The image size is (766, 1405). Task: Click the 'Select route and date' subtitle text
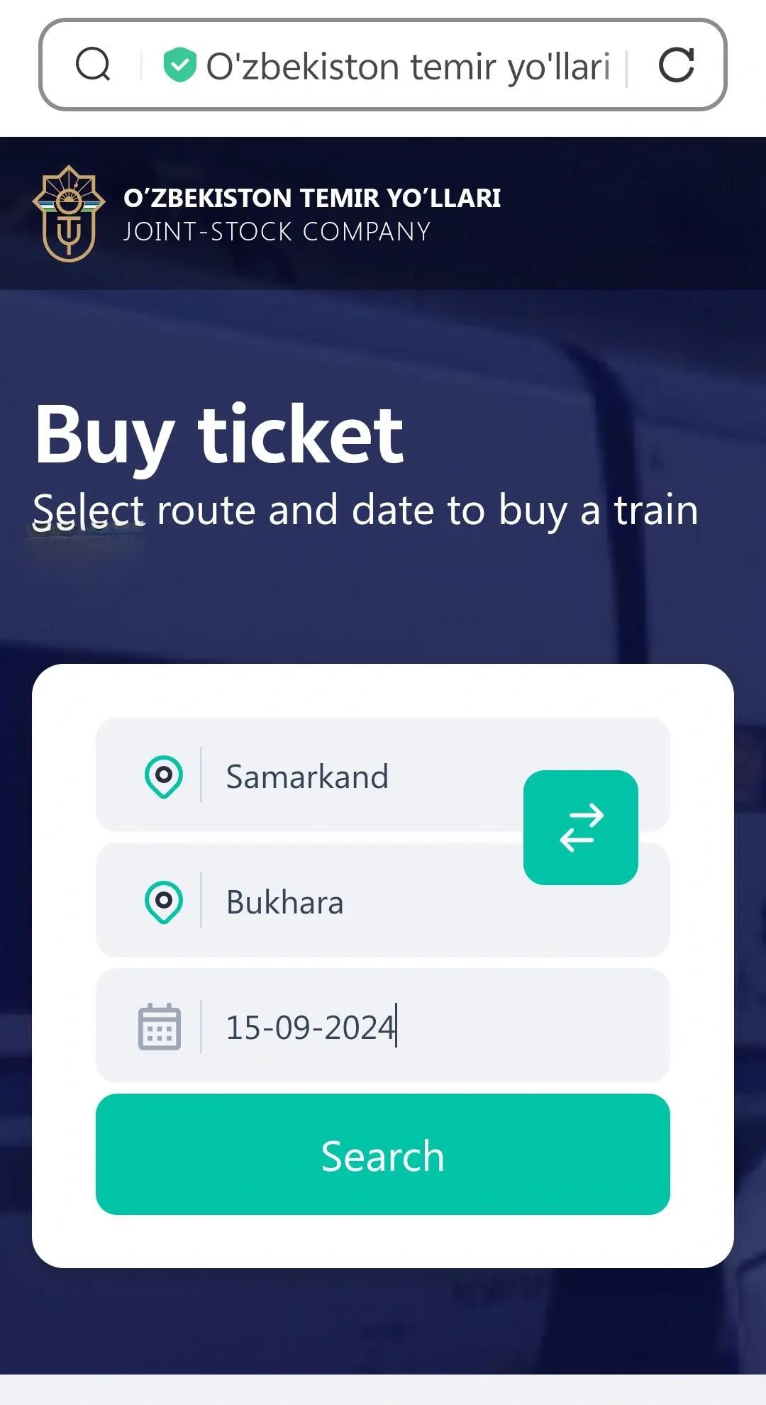coord(365,511)
